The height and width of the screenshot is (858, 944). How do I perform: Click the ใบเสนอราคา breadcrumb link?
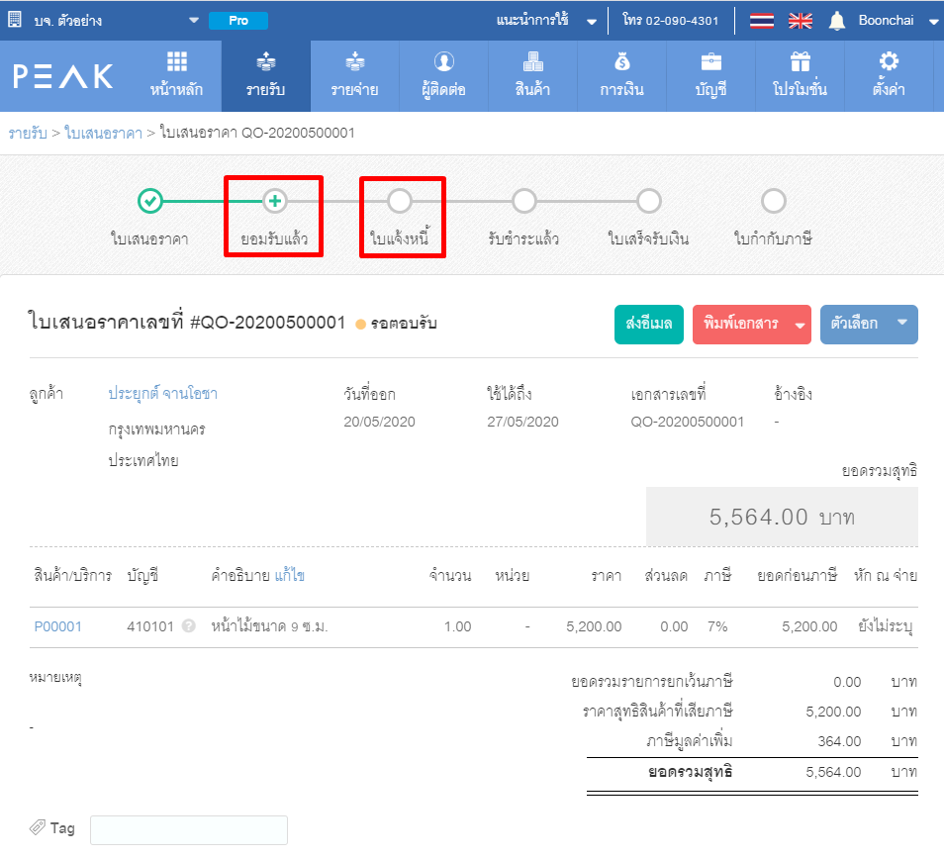pos(102,133)
